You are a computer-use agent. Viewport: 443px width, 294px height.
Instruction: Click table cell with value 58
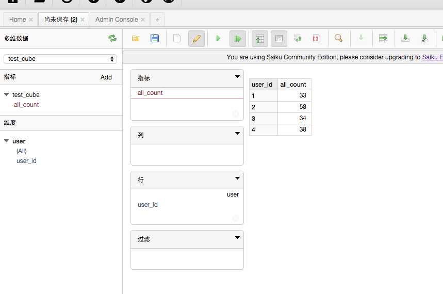pos(294,107)
